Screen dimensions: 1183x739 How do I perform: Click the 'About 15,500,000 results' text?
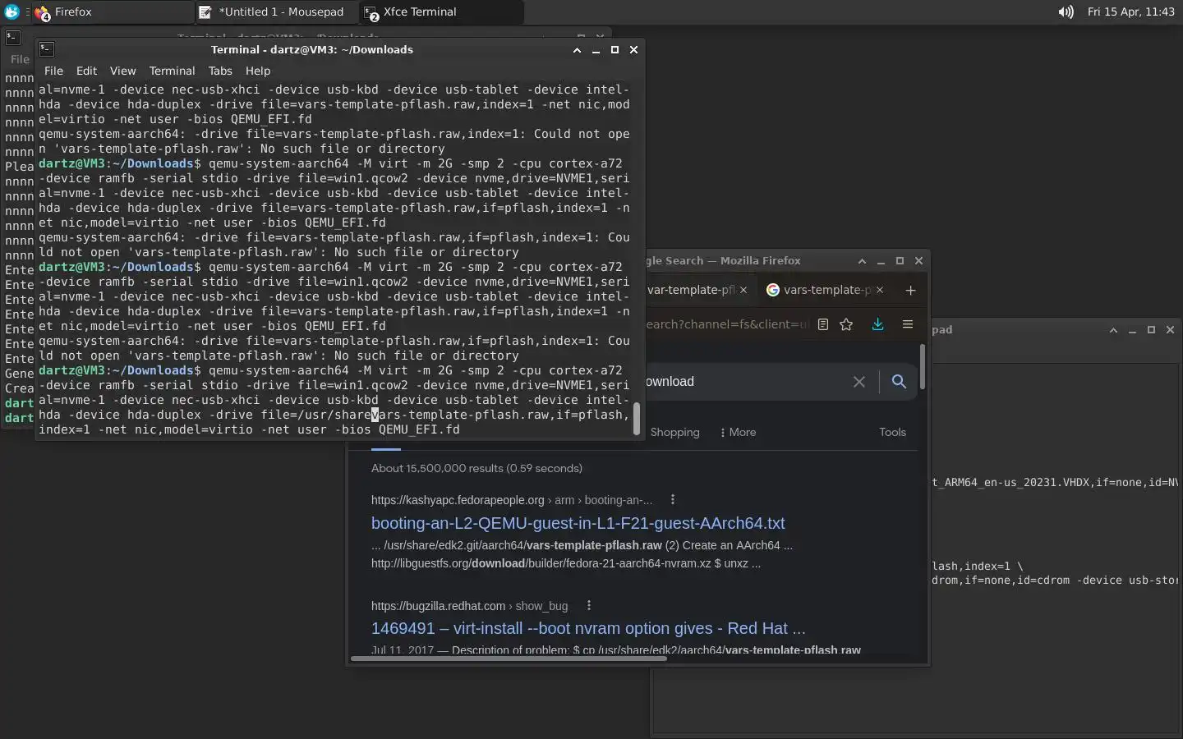coord(476,468)
